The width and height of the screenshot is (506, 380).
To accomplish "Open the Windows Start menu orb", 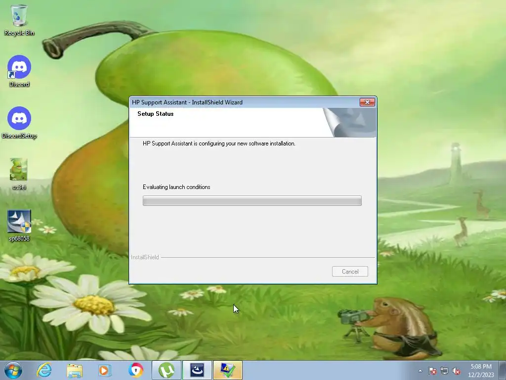I will 13,370.
